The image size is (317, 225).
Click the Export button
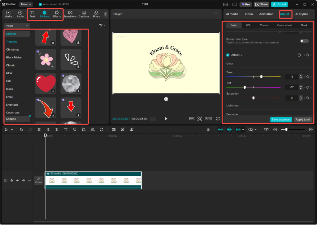point(279,4)
